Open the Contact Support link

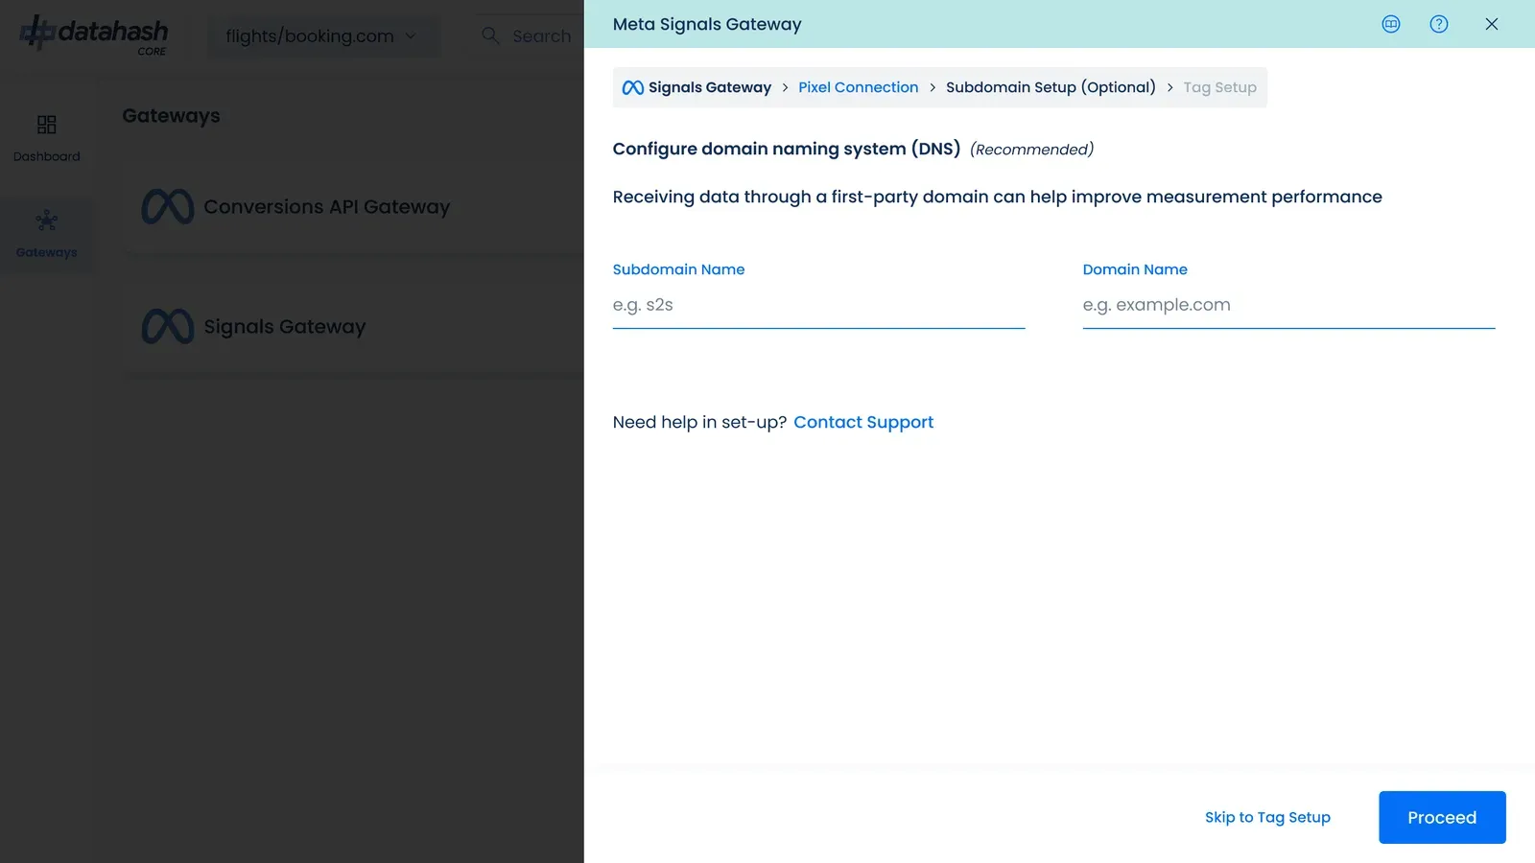pyautogui.click(x=863, y=423)
